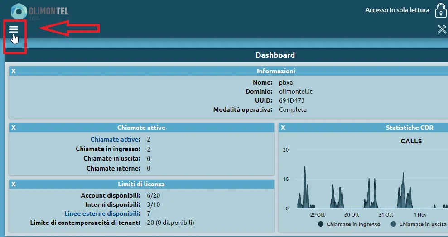Image resolution: width=448 pixels, height=237 pixels.
Task: Click the Limiti di licenza header title
Action: click(141, 184)
